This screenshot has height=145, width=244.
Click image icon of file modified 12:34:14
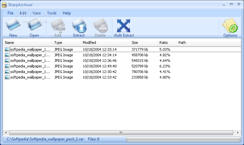point(7,55)
